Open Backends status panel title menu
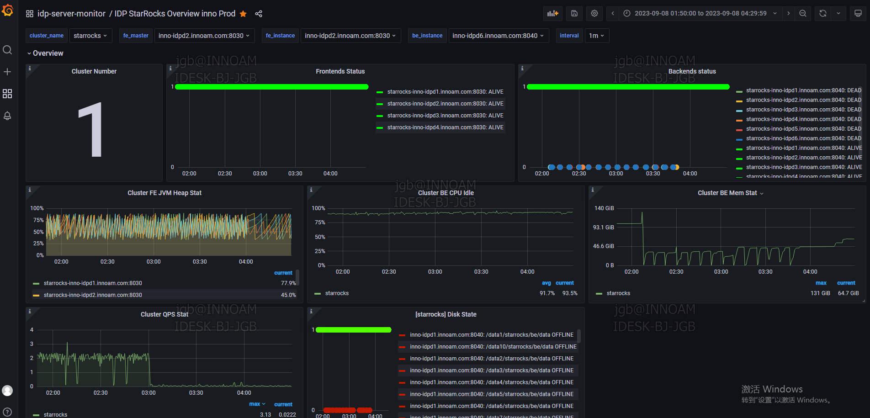The width and height of the screenshot is (870, 418). pyautogui.click(x=692, y=71)
